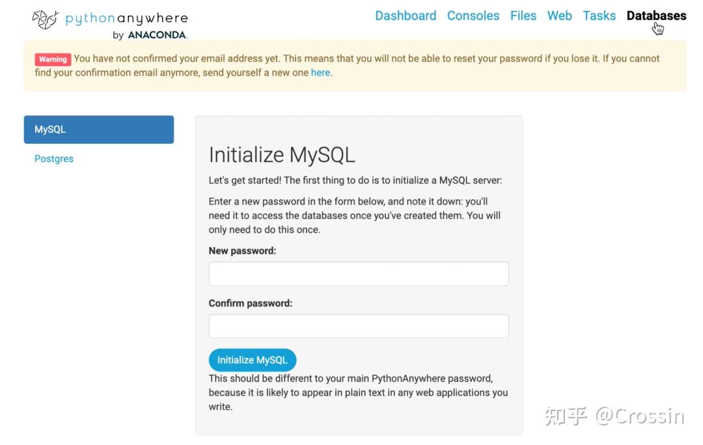The width and height of the screenshot is (703, 445).
Task: Click the "Initialize MySQL" heading
Action: [x=282, y=155]
